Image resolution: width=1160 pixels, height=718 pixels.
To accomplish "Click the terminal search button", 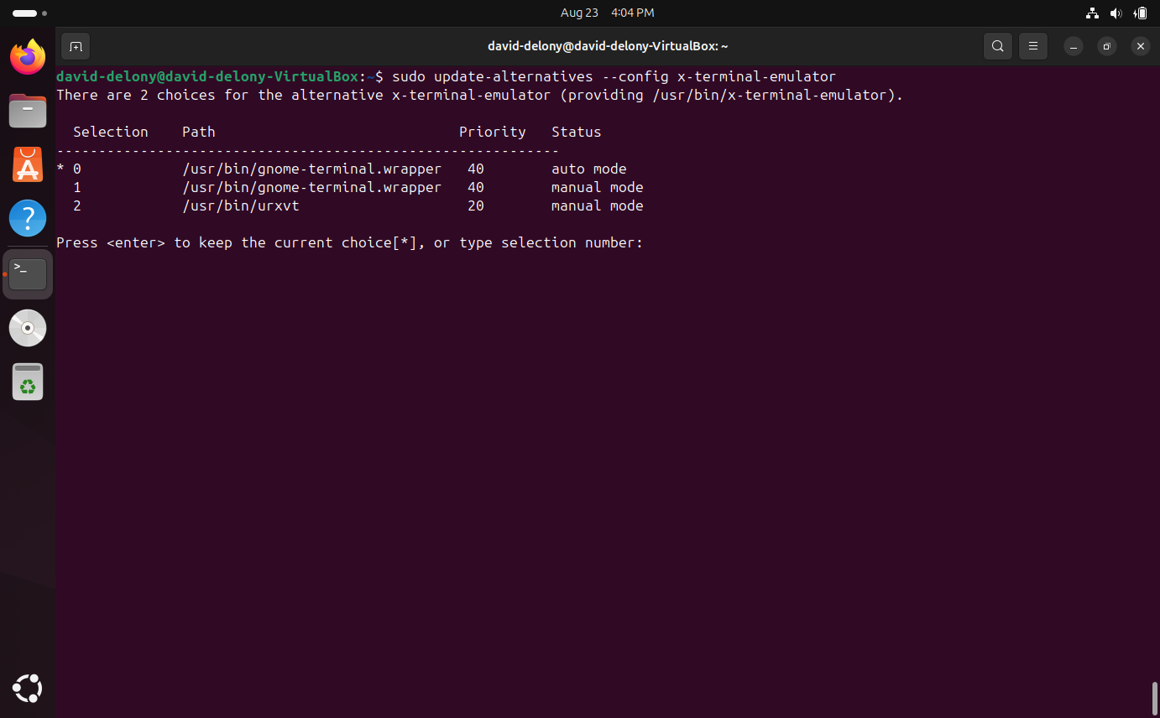I will tap(997, 46).
